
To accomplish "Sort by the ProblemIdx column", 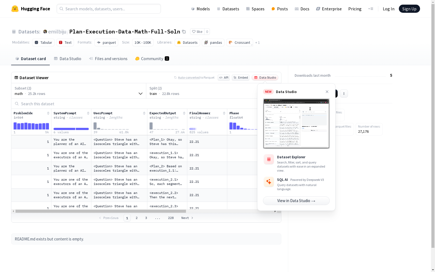I will point(48,113).
